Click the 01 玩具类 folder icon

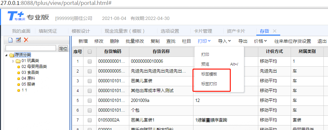click(x=18, y=61)
